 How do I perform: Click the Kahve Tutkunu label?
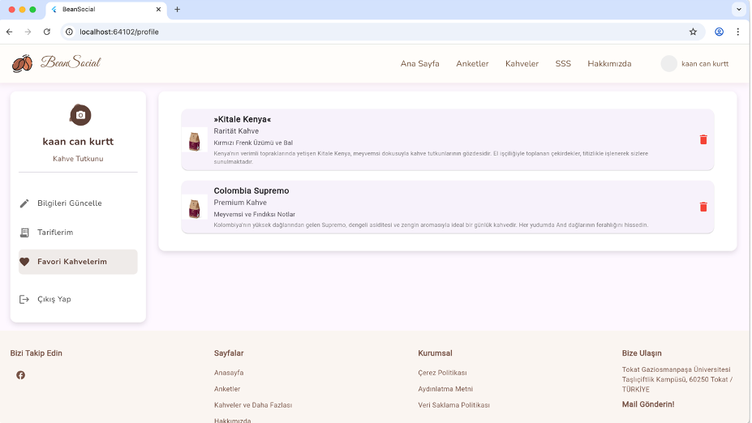(x=78, y=159)
